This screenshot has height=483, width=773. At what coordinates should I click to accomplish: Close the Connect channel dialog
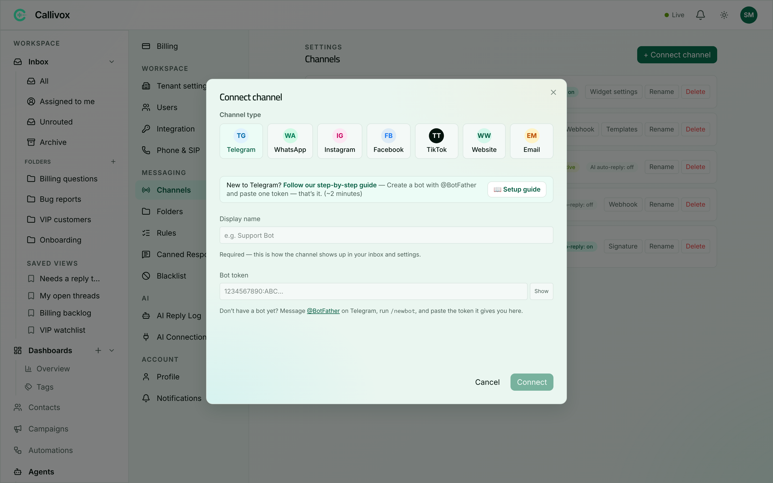pyautogui.click(x=553, y=92)
